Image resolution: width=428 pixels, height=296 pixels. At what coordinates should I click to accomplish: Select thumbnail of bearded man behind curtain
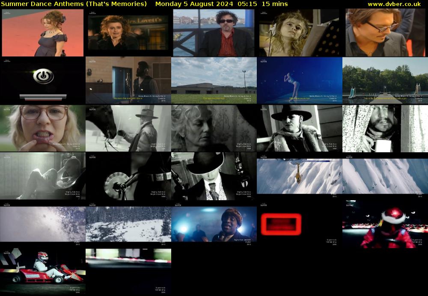coord(385,128)
